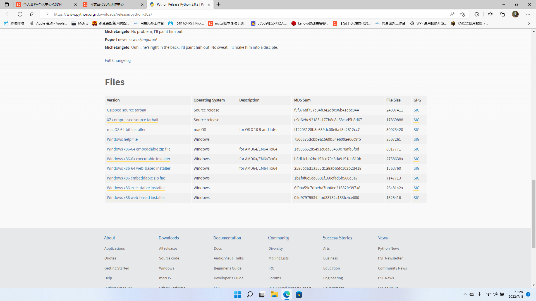This screenshot has width=536, height=301.
Task: Open the read aloud icon
Action: click(x=452, y=14)
